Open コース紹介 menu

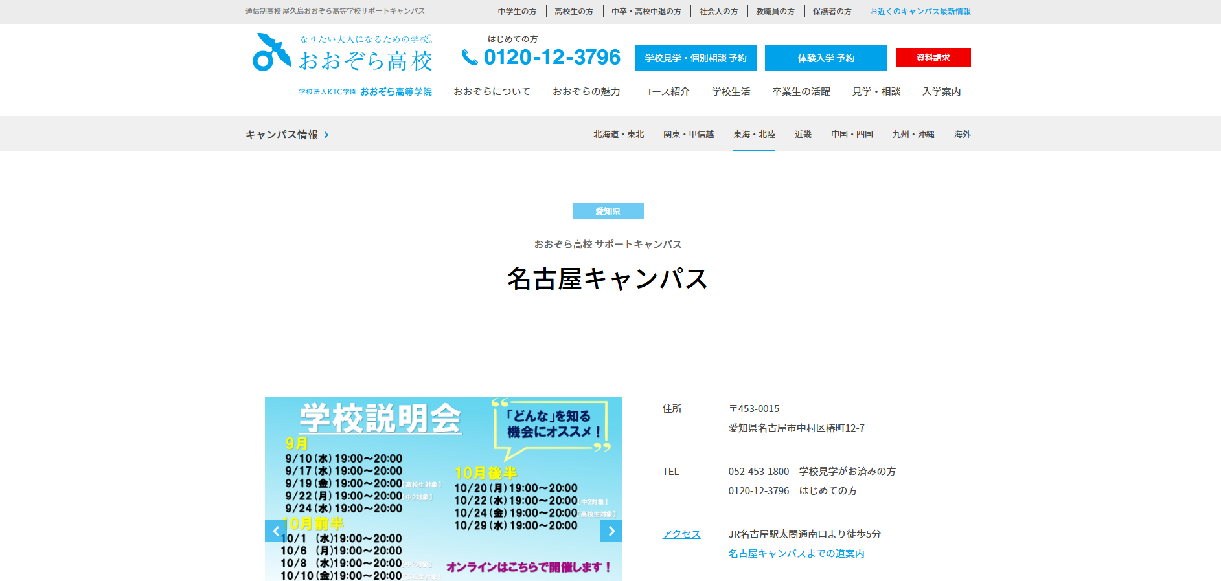pyautogui.click(x=666, y=91)
